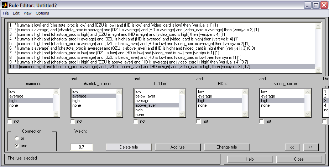
Task: Toggle the 'not' checkbox under chastota_proc
Action: click(x=73, y=121)
